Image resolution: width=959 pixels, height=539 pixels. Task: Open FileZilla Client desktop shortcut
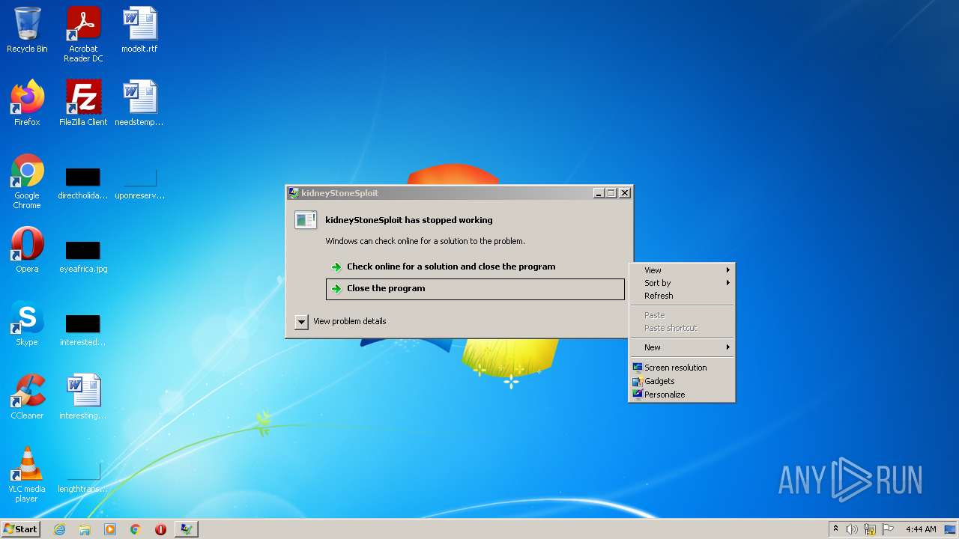coord(83,103)
